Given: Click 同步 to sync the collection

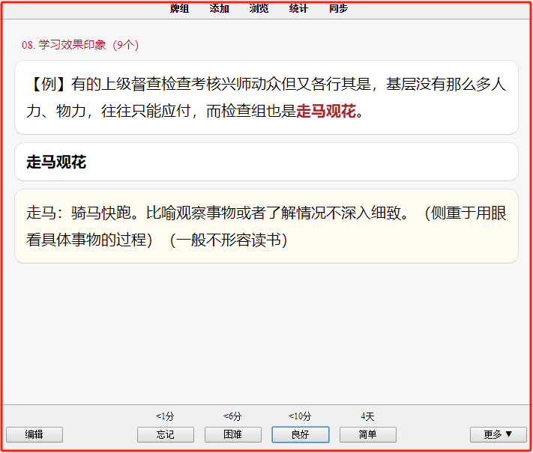Looking at the screenshot, I should [x=338, y=8].
